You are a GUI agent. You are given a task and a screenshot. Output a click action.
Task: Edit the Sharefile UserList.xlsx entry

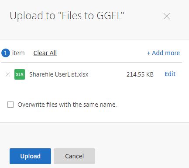click(x=170, y=74)
